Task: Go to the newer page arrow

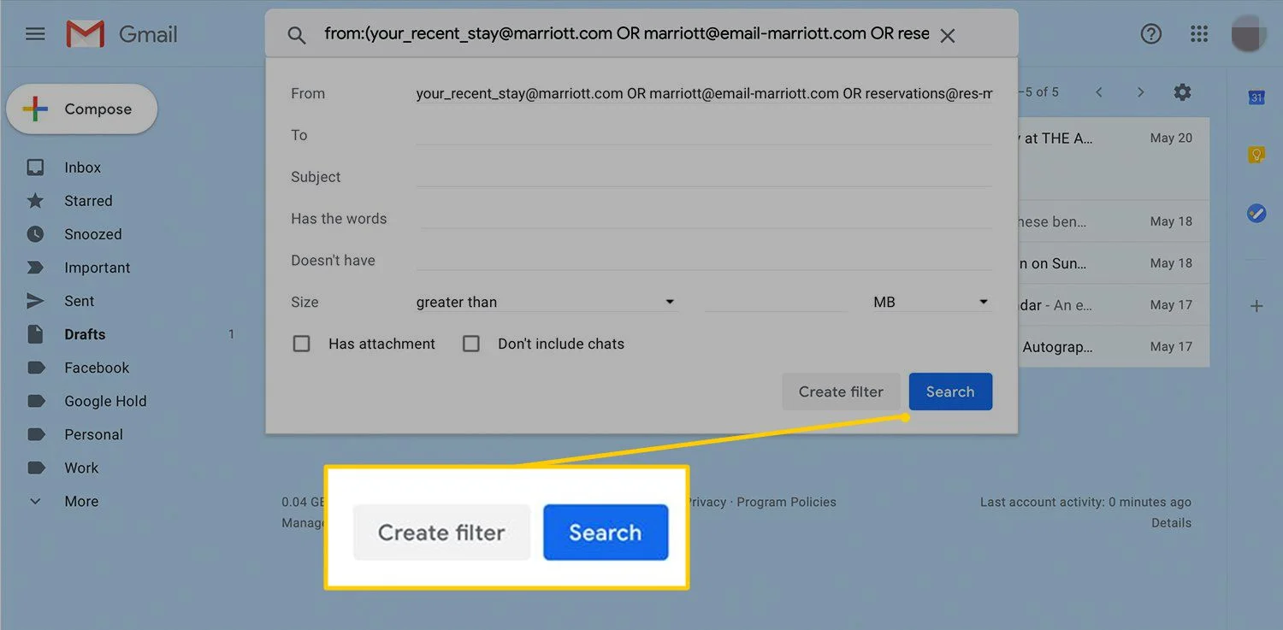Action: (1099, 92)
